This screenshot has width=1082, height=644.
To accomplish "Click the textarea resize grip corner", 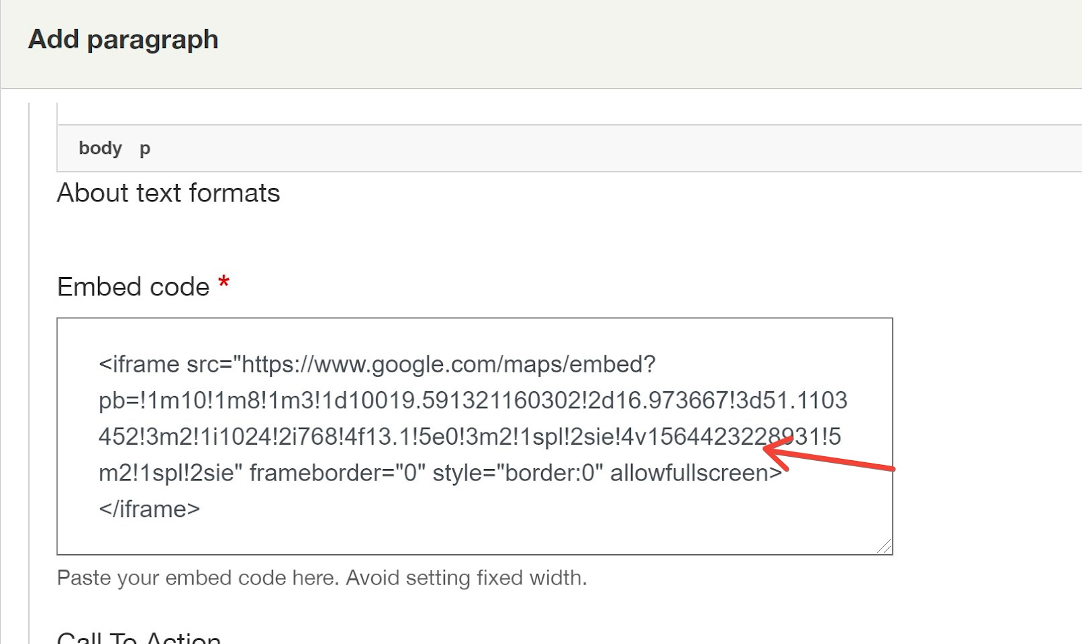I will pyautogui.click(x=884, y=546).
